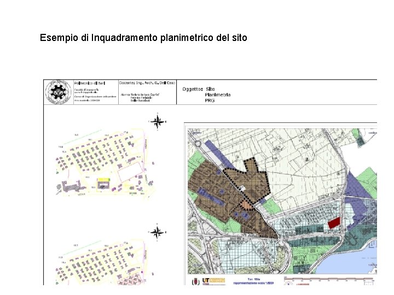
Task: Click the 'Tav. Sito' scale caption below map
Action: (x=253, y=281)
